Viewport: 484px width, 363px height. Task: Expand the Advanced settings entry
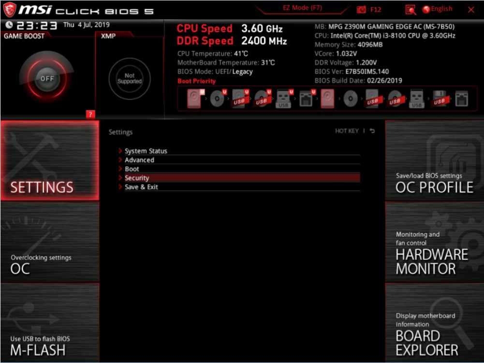pyautogui.click(x=139, y=160)
